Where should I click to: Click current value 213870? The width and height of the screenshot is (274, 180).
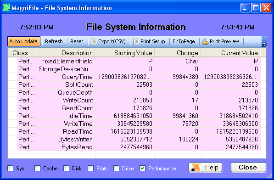click(248, 100)
